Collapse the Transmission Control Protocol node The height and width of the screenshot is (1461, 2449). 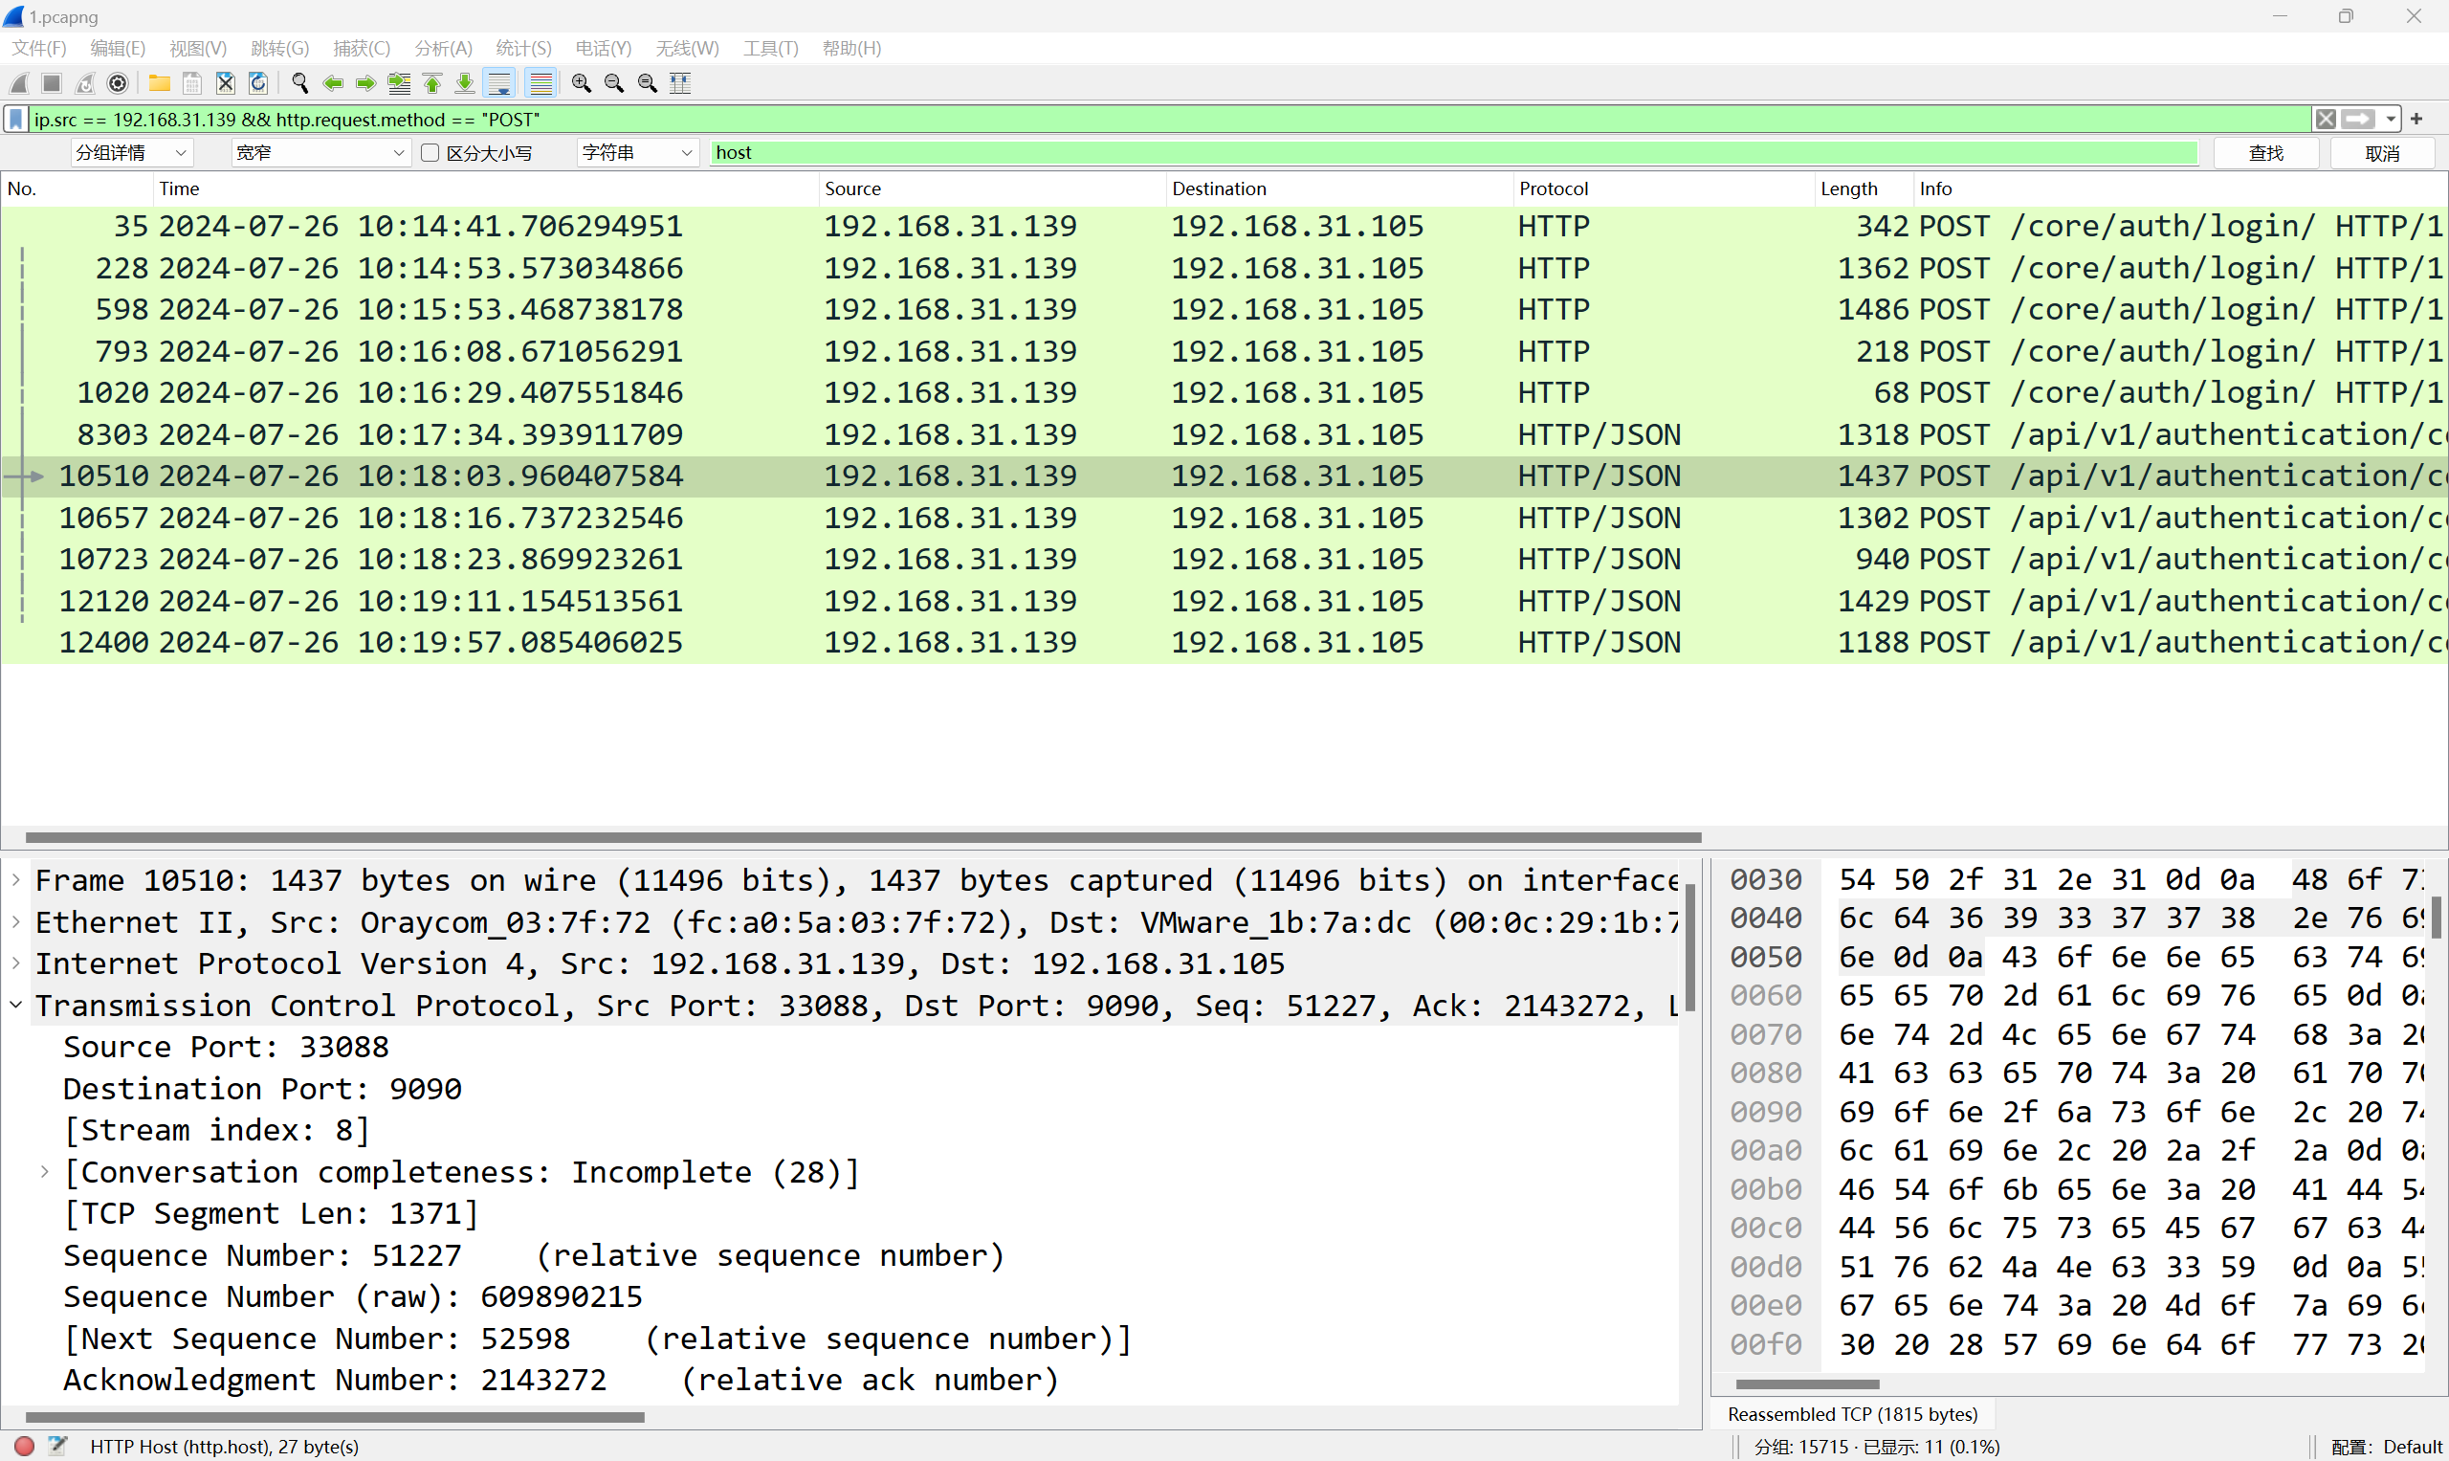(x=15, y=1006)
